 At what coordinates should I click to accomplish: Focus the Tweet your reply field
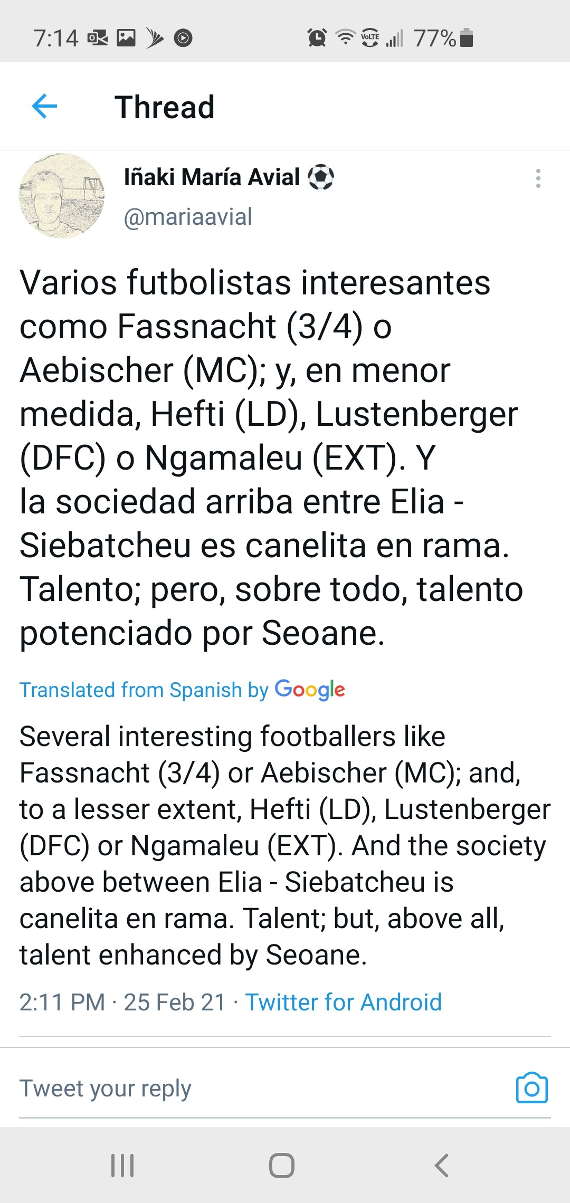[x=211, y=1088]
